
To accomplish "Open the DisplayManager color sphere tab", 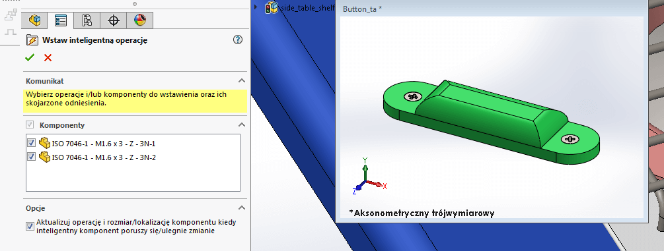I will point(140,20).
